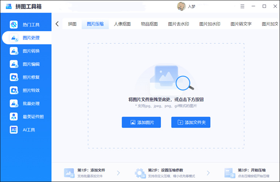Open 最美证件照 label in sidebar
Screen dimensions: 280x182
point(33,117)
